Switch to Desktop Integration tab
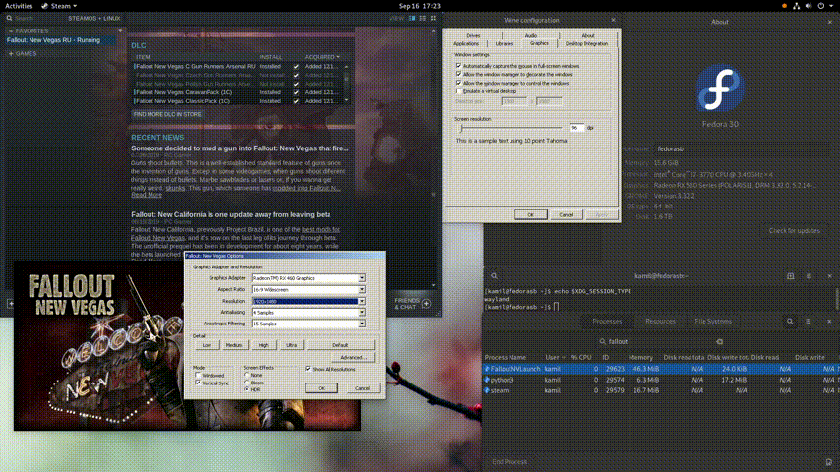Image resolution: width=840 pixels, height=472 pixels. tap(586, 44)
